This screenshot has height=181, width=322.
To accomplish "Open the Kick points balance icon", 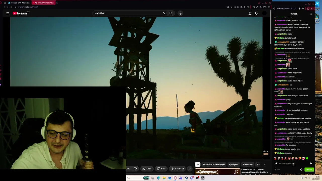I will 277,170.
